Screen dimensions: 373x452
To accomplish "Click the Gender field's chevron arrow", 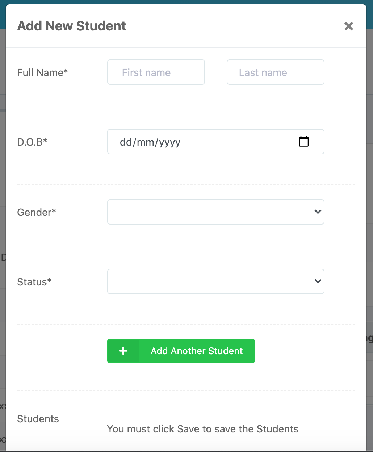I will click(318, 212).
